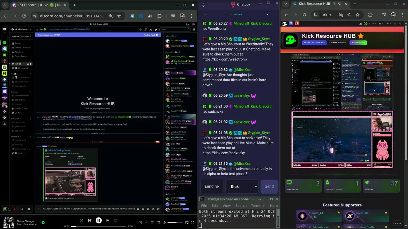Open the Edit menu in terminal
Viewport: 408px width, 229px height.
(215, 206)
